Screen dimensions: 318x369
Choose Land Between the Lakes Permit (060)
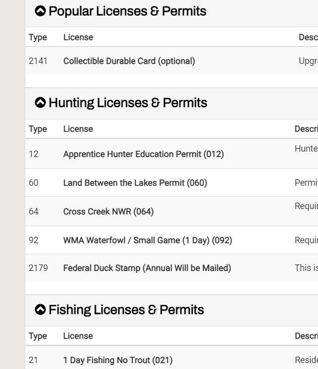[x=135, y=183]
